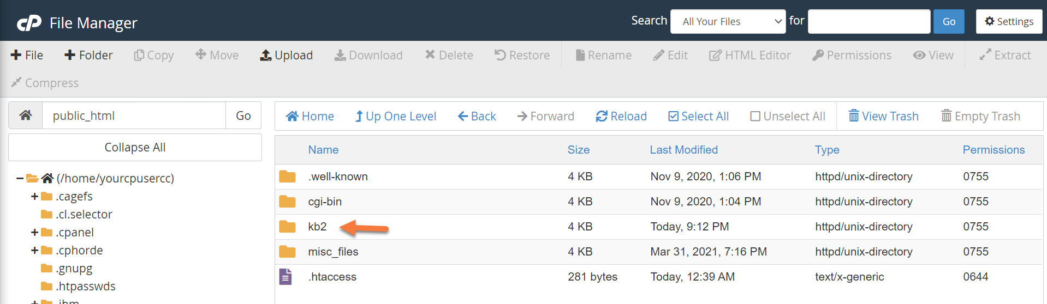The height and width of the screenshot is (304, 1047).
Task: Click the Upload toolbar icon
Action: coord(266,55)
